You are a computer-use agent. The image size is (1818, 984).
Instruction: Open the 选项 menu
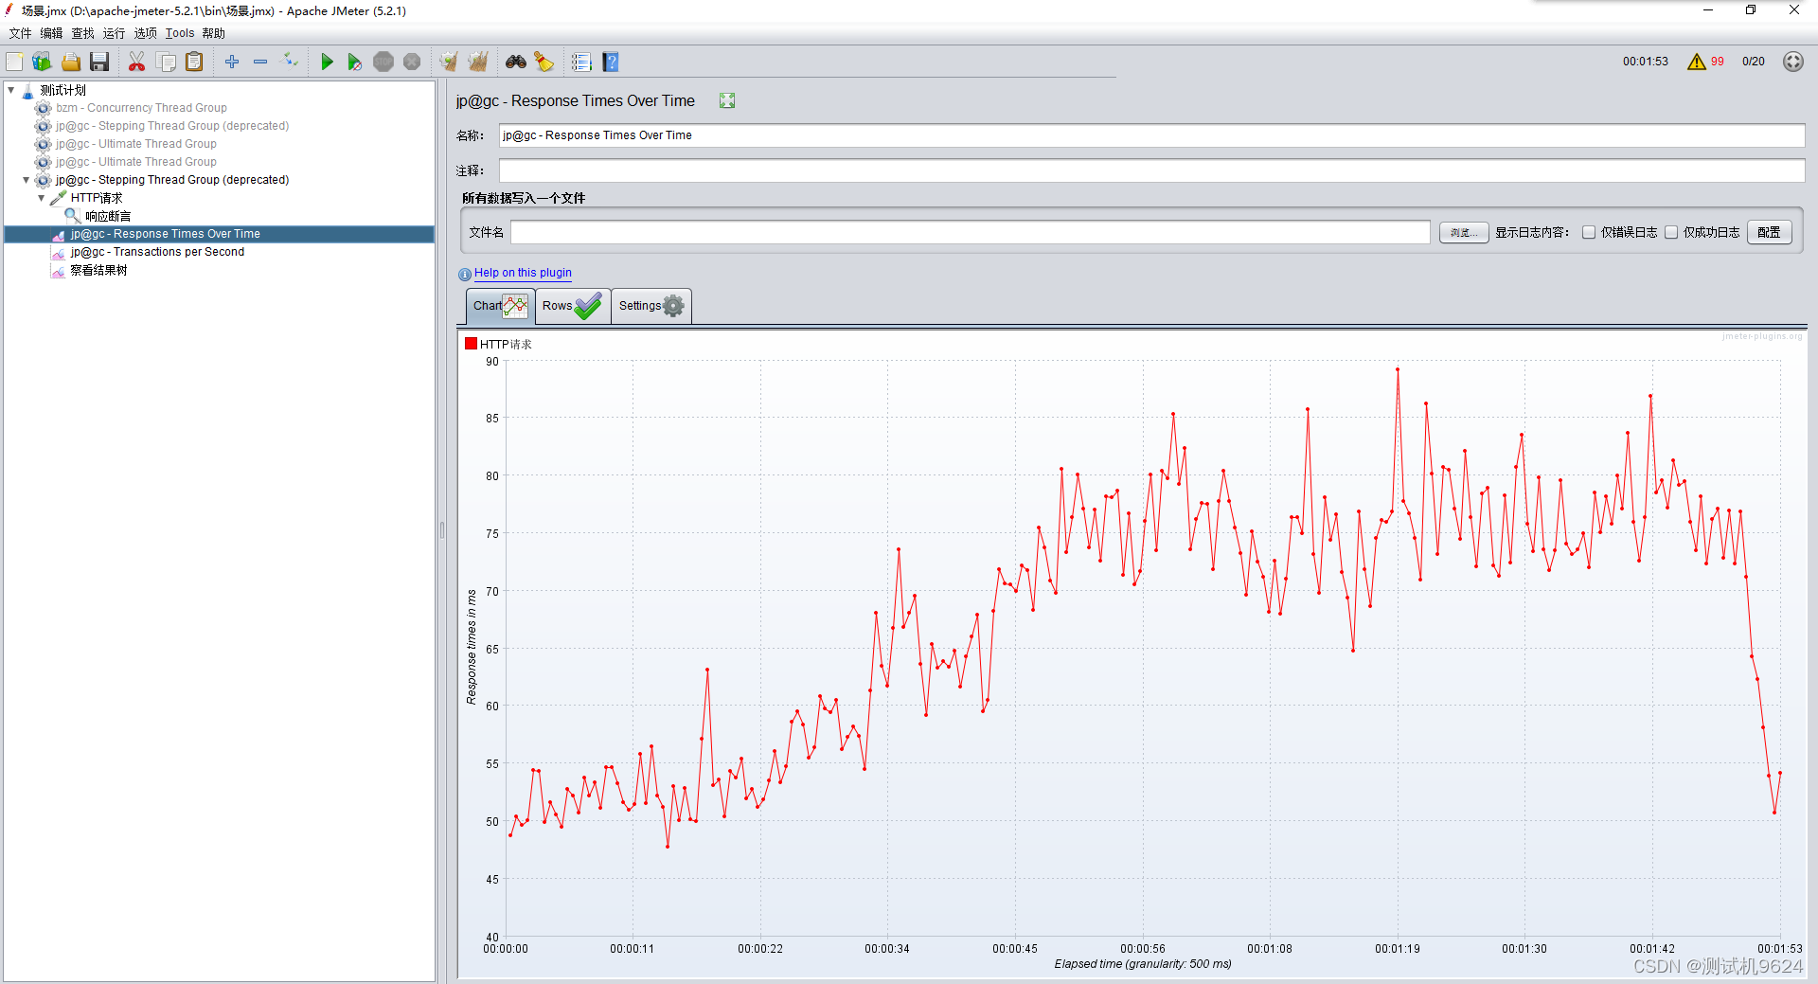[x=146, y=33]
